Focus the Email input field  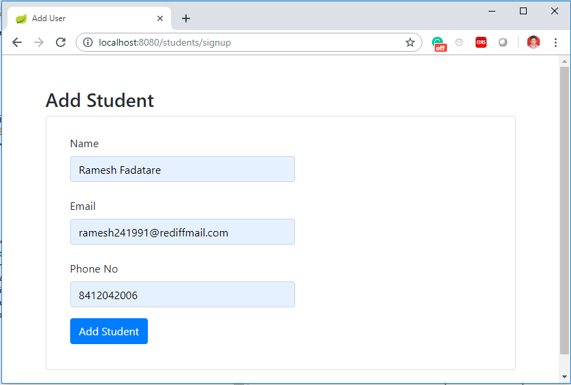[x=183, y=232]
